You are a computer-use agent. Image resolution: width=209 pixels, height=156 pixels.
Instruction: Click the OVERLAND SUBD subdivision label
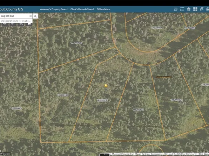[163, 77]
